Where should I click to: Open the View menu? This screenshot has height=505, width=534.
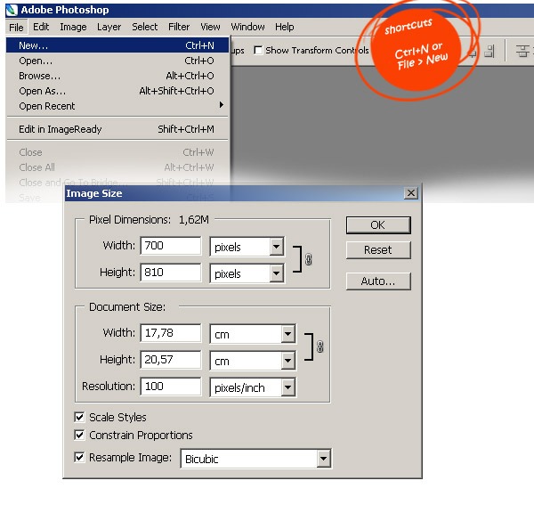click(210, 27)
